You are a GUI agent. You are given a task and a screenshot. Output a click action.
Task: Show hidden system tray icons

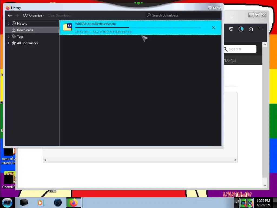[x=236, y=203]
